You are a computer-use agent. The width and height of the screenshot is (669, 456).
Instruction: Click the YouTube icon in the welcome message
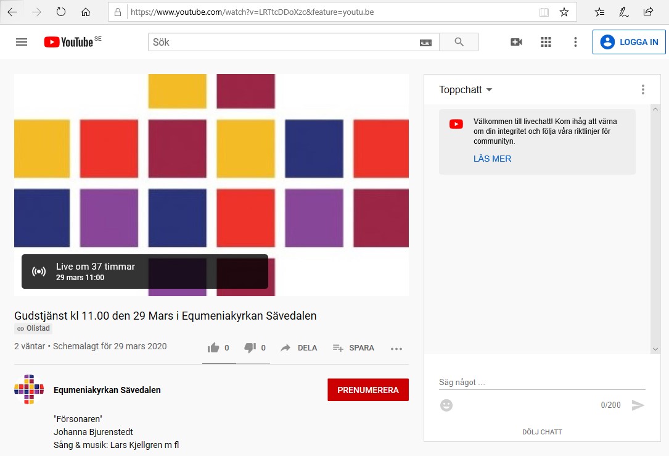point(456,124)
